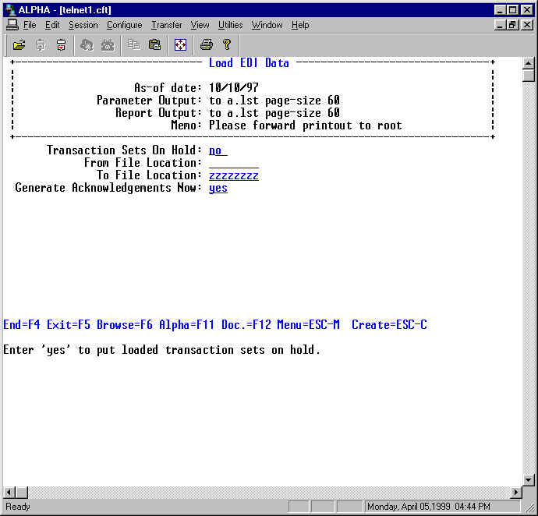Click the disconnect toolbar icon with red mark

click(x=61, y=44)
